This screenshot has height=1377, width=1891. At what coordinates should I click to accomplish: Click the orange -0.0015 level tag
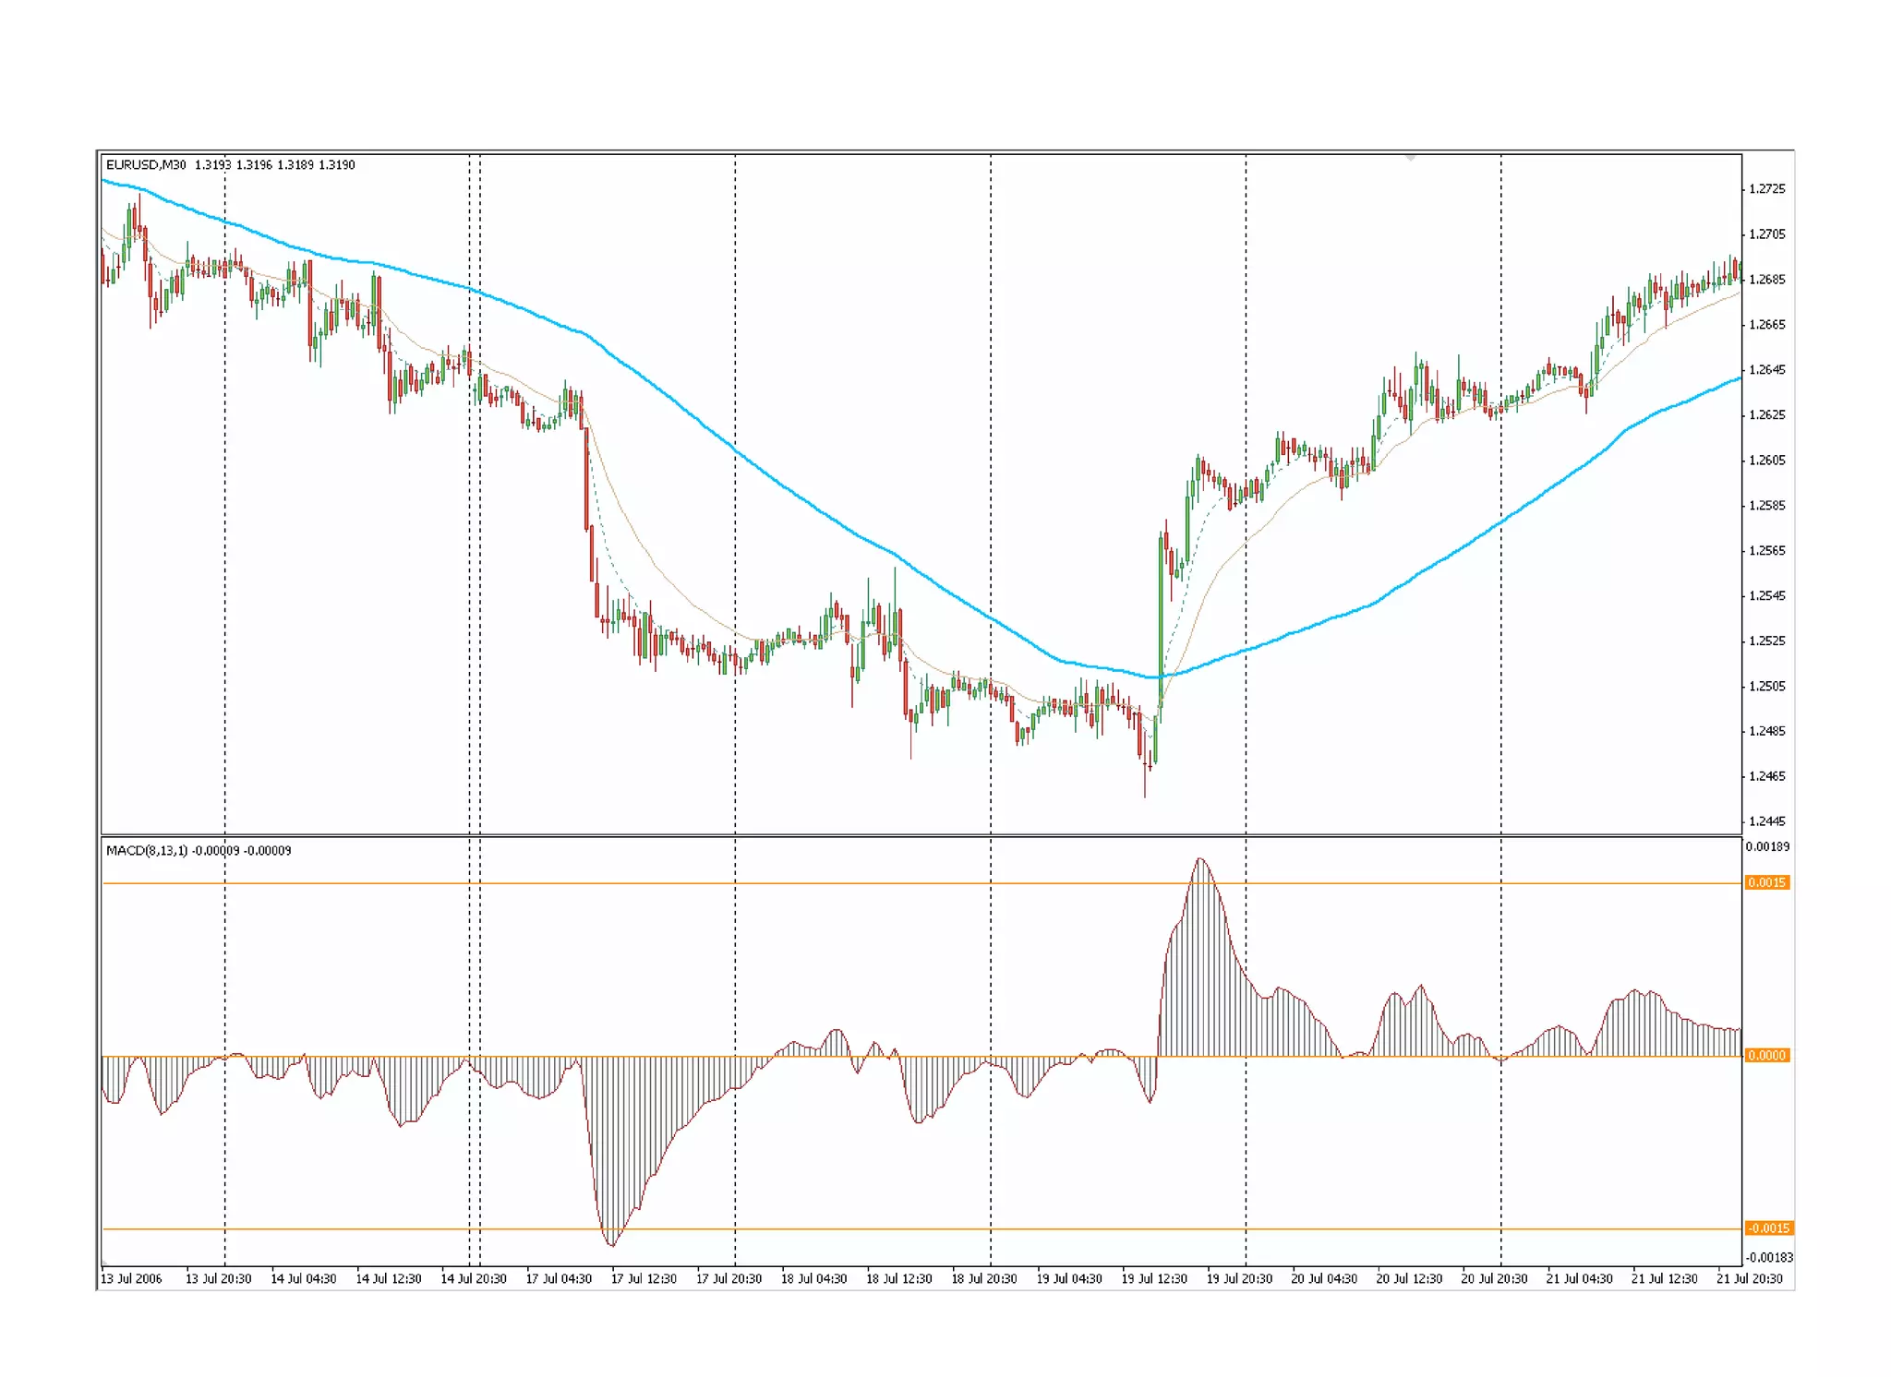tap(1767, 1228)
